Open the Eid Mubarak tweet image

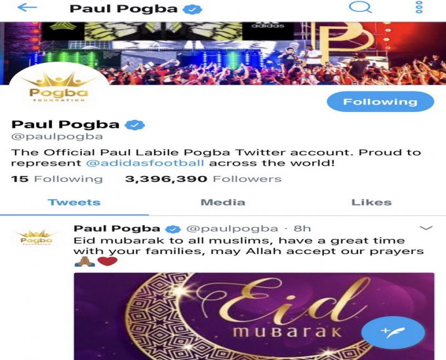(x=254, y=316)
